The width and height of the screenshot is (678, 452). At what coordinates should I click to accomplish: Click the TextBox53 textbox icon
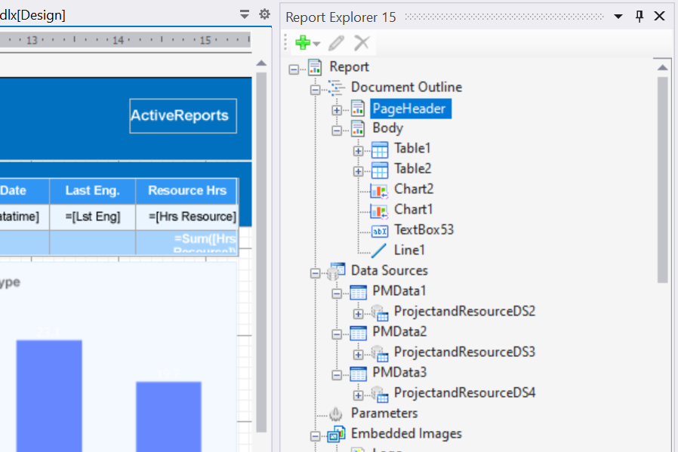pos(380,231)
